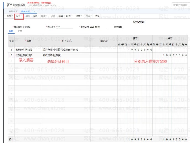Viewport: 190px width, 143px height.
Task: Click the 附单据数 input field
Action: [x=131, y=27]
